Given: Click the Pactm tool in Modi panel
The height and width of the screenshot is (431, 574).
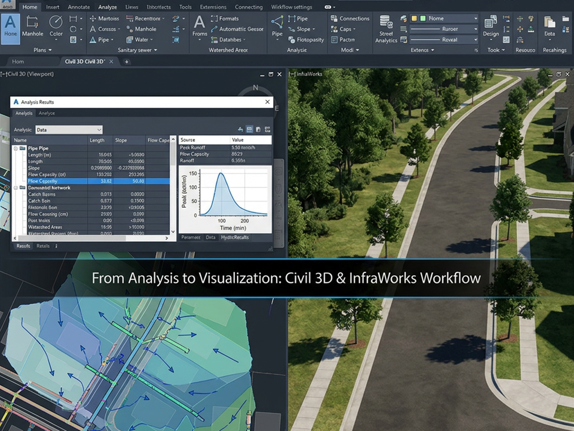Looking at the screenshot, I should (343, 40).
